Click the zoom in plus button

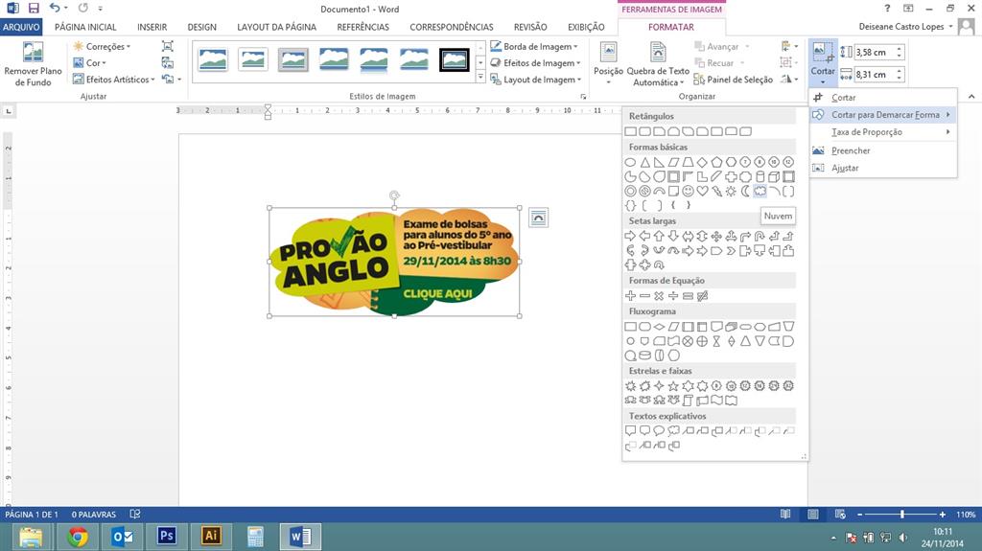942,514
